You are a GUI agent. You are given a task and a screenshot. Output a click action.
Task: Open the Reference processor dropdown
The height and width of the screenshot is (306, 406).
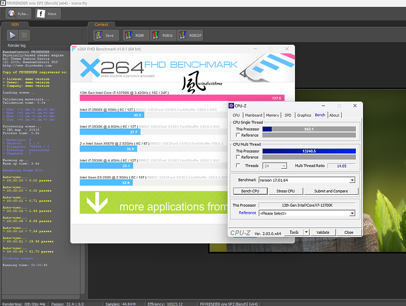click(x=352, y=213)
